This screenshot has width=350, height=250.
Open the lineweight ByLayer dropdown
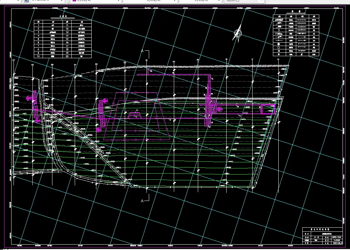click(x=201, y=1)
